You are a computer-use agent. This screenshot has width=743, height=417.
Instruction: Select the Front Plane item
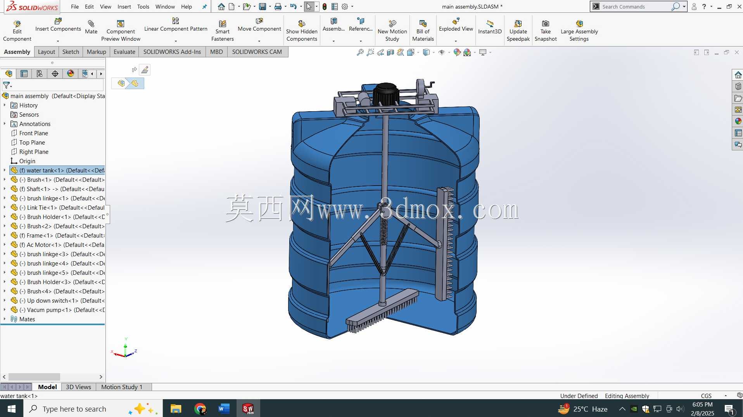click(x=34, y=133)
